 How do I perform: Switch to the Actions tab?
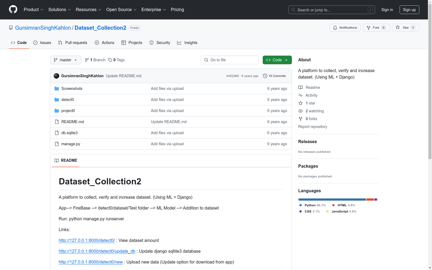point(104,43)
